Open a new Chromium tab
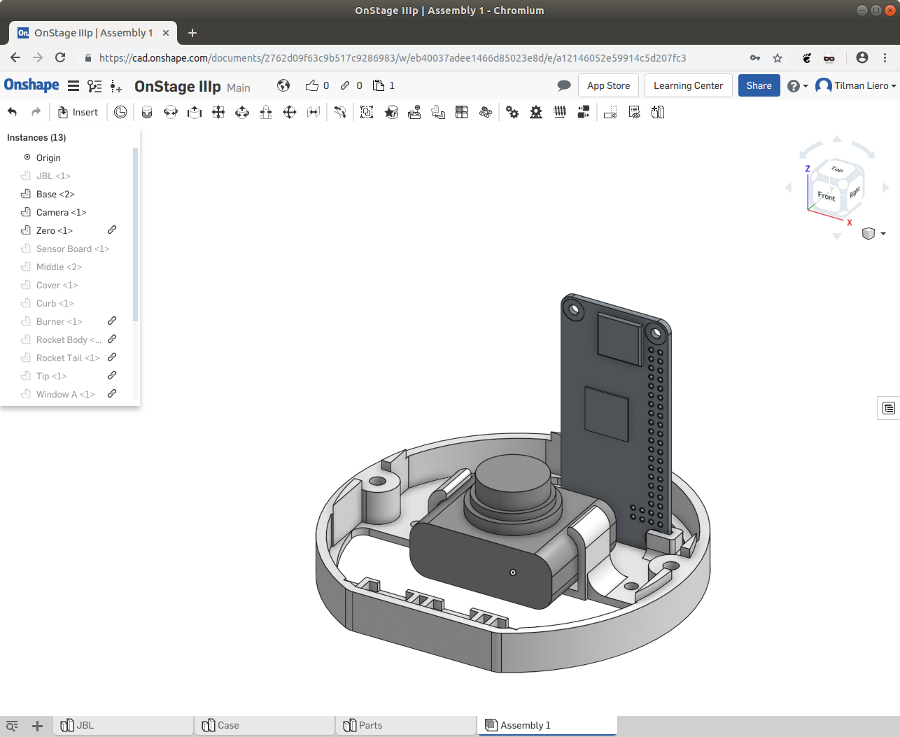 click(192, 33)
